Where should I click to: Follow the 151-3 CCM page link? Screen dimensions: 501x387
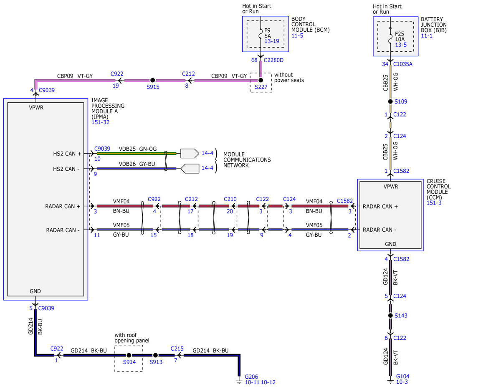point(434,203)
